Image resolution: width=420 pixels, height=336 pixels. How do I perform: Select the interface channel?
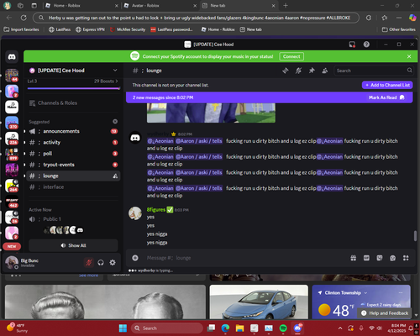pyautogui.click(x=74, y=187)
